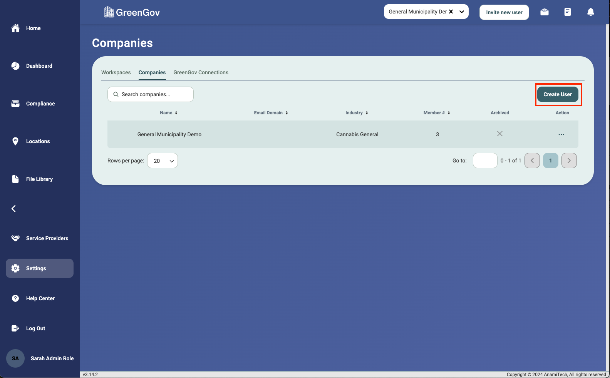
Task: Click the AnamiTech copyright notice
Action: click(556, 375)
